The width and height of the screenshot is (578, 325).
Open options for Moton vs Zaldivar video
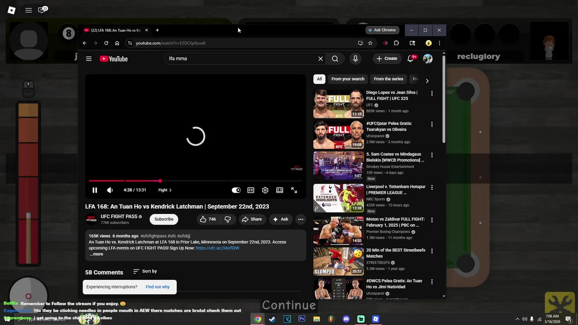click(x=432, y=220)
